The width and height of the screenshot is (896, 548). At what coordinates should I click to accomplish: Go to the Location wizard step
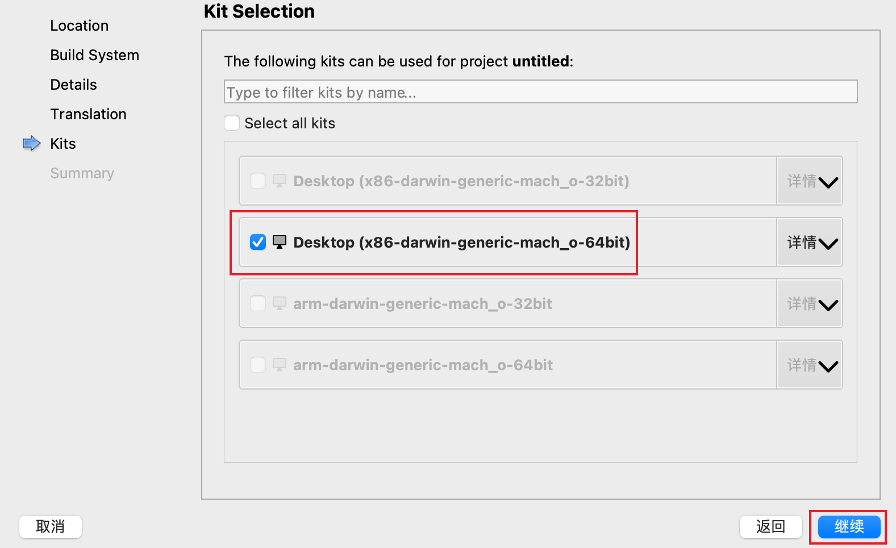80,26
